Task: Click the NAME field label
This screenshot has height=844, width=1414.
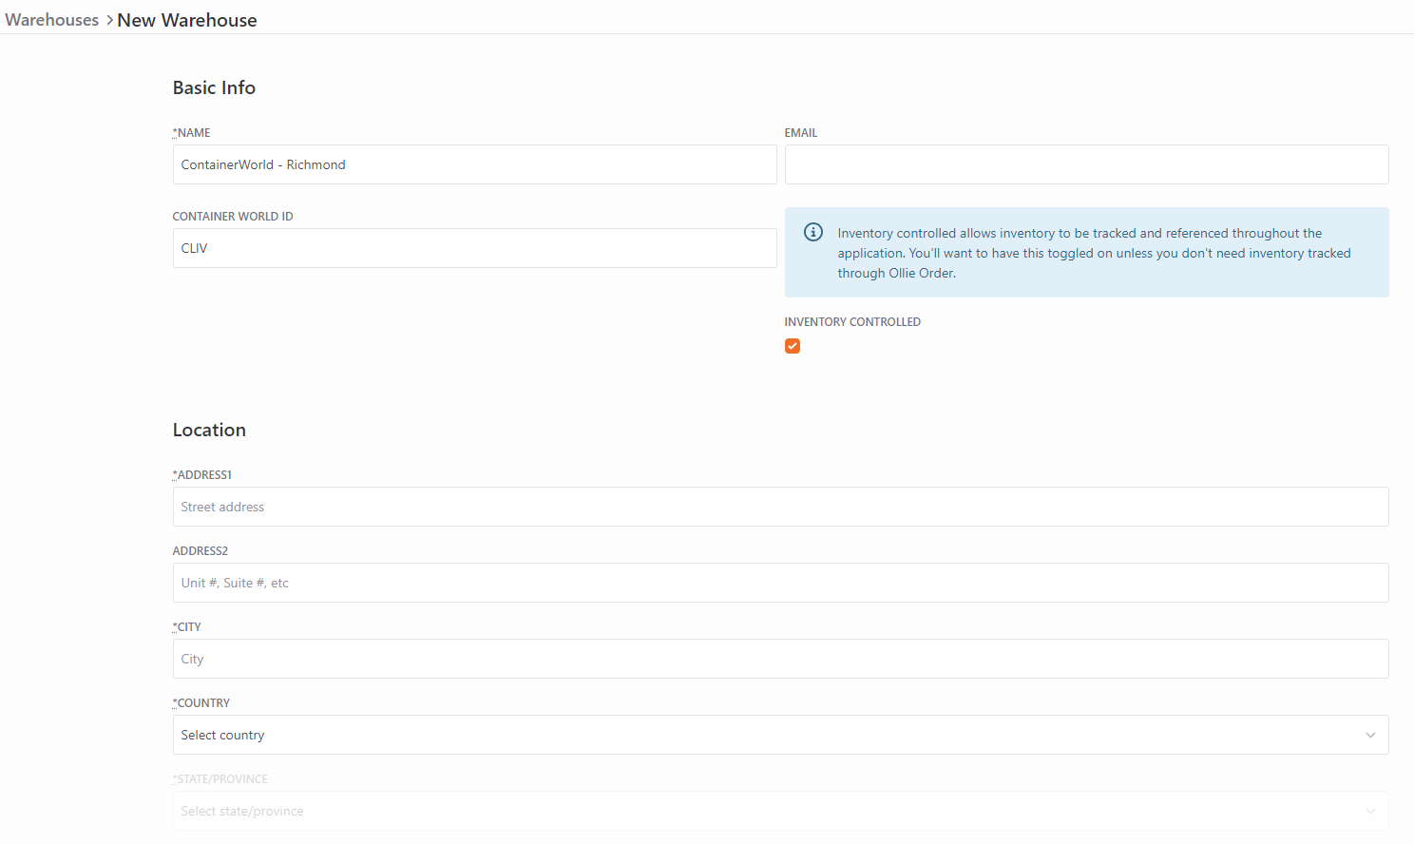Action: 192,133
